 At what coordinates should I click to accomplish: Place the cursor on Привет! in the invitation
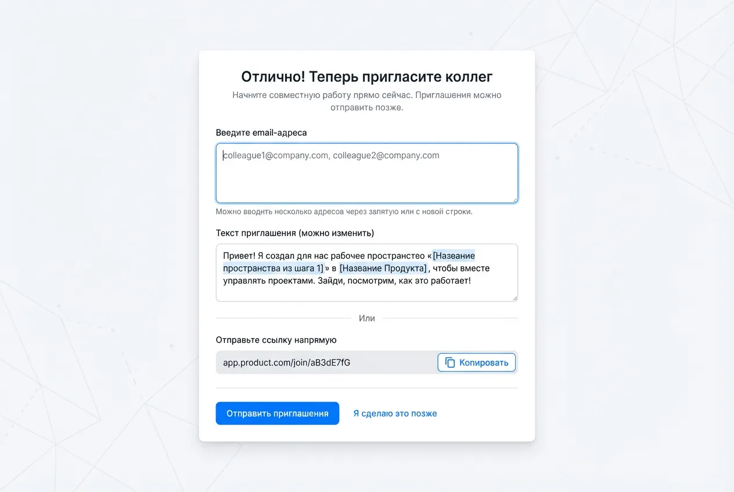tap(238, 255)
